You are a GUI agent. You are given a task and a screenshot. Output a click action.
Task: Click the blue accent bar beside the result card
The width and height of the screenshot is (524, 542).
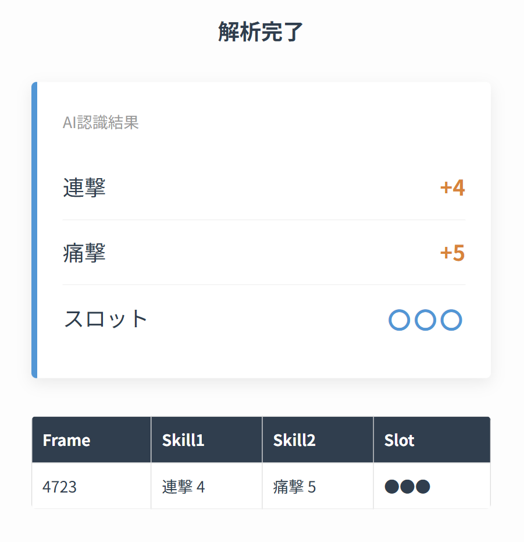tap(35, 230)
